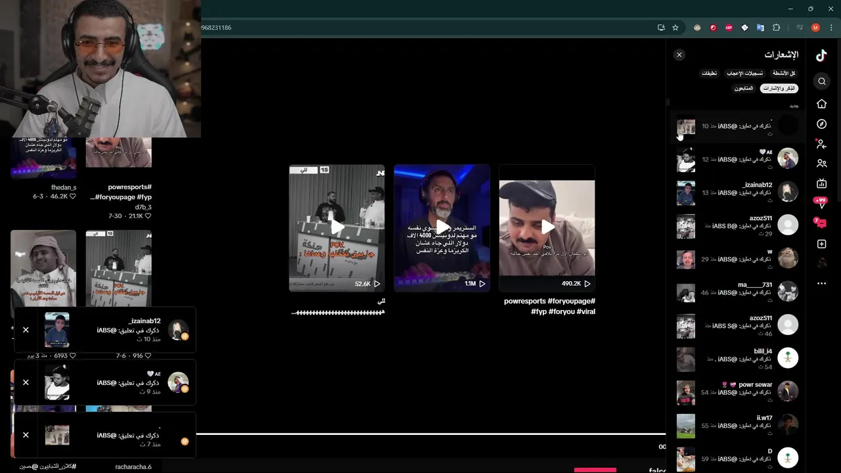Dismiss the 'AE' popup notification
This screenshot has width=841, height=473.
click(26, 382)
